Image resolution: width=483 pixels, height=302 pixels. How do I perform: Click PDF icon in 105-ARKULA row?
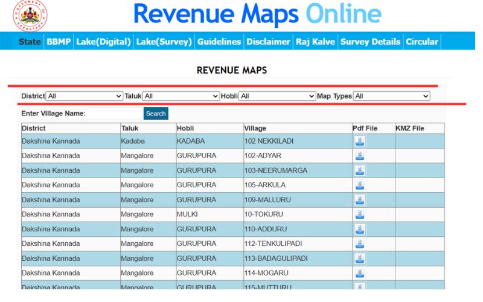pos(359,185)
